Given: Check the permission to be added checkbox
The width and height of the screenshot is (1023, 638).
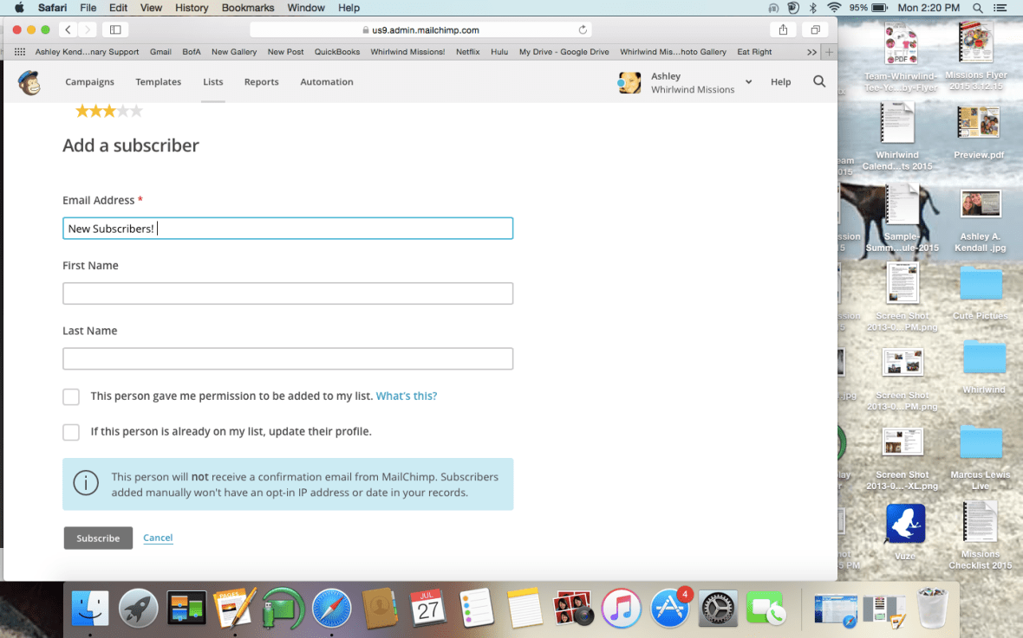Looking at the screenshot, I should [x=71, y=396].
